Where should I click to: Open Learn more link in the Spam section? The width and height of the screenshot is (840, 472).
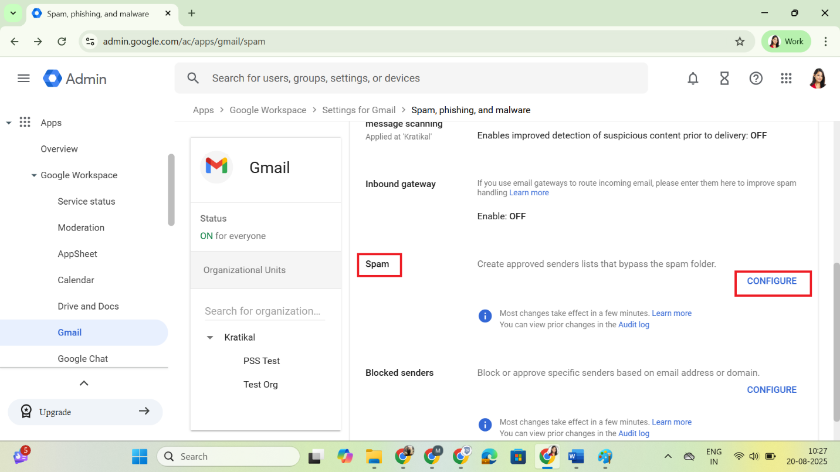pyautogui.click(x=672, y=313)
